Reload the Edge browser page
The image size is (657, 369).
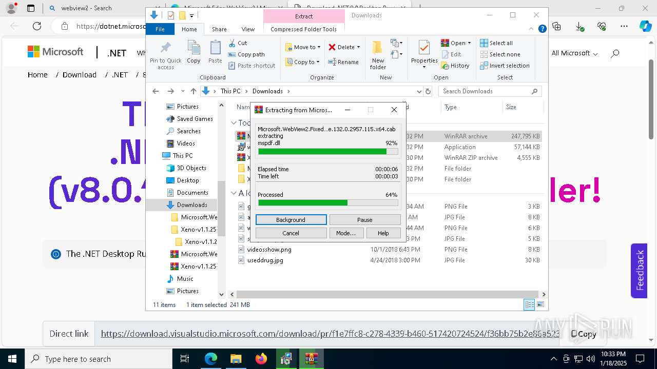pyautogui.click(x=37, y=26)
